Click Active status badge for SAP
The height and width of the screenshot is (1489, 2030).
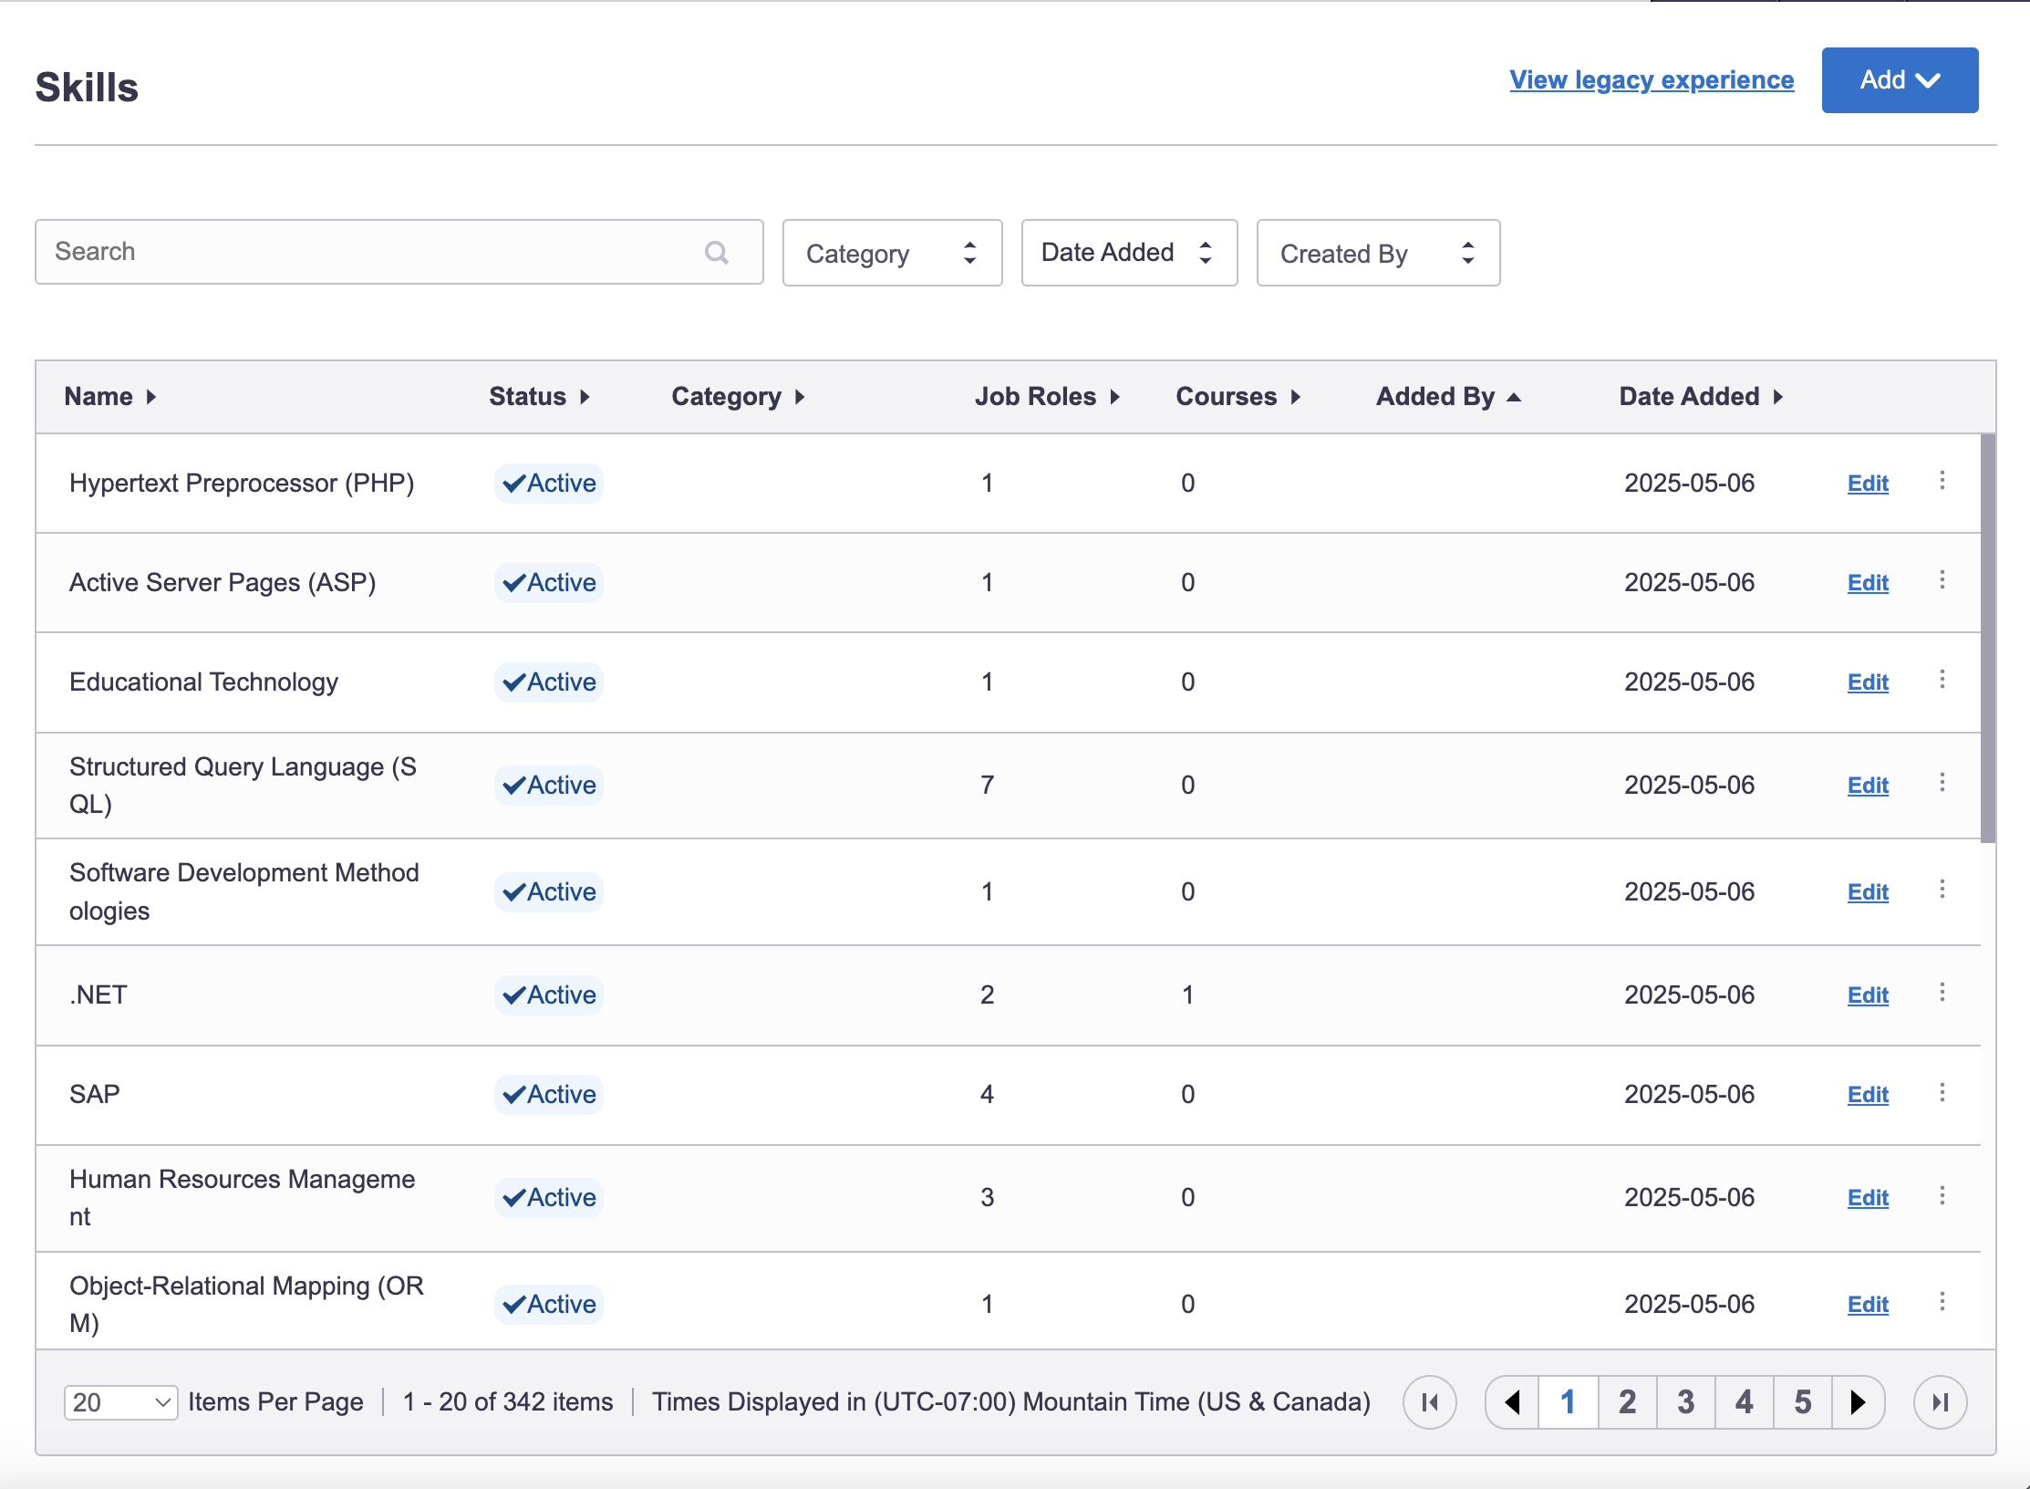(549, 1095)
